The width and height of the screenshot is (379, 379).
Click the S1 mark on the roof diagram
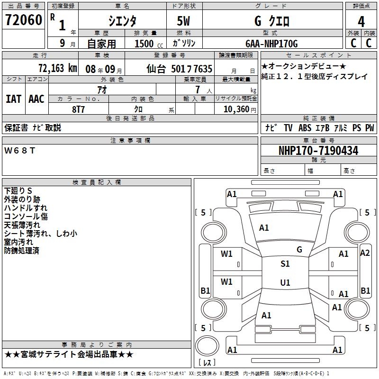coord(285,264)
